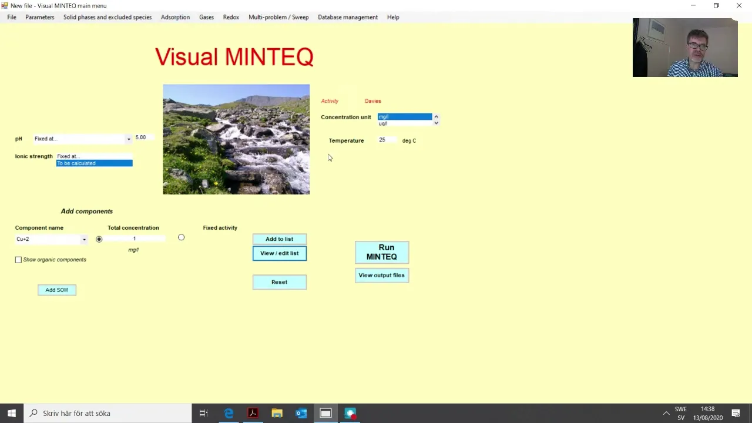Screen dimensions: 752x423
Task: Select ionic strength 'Fixed at...' option
Action: coord(94,156)
